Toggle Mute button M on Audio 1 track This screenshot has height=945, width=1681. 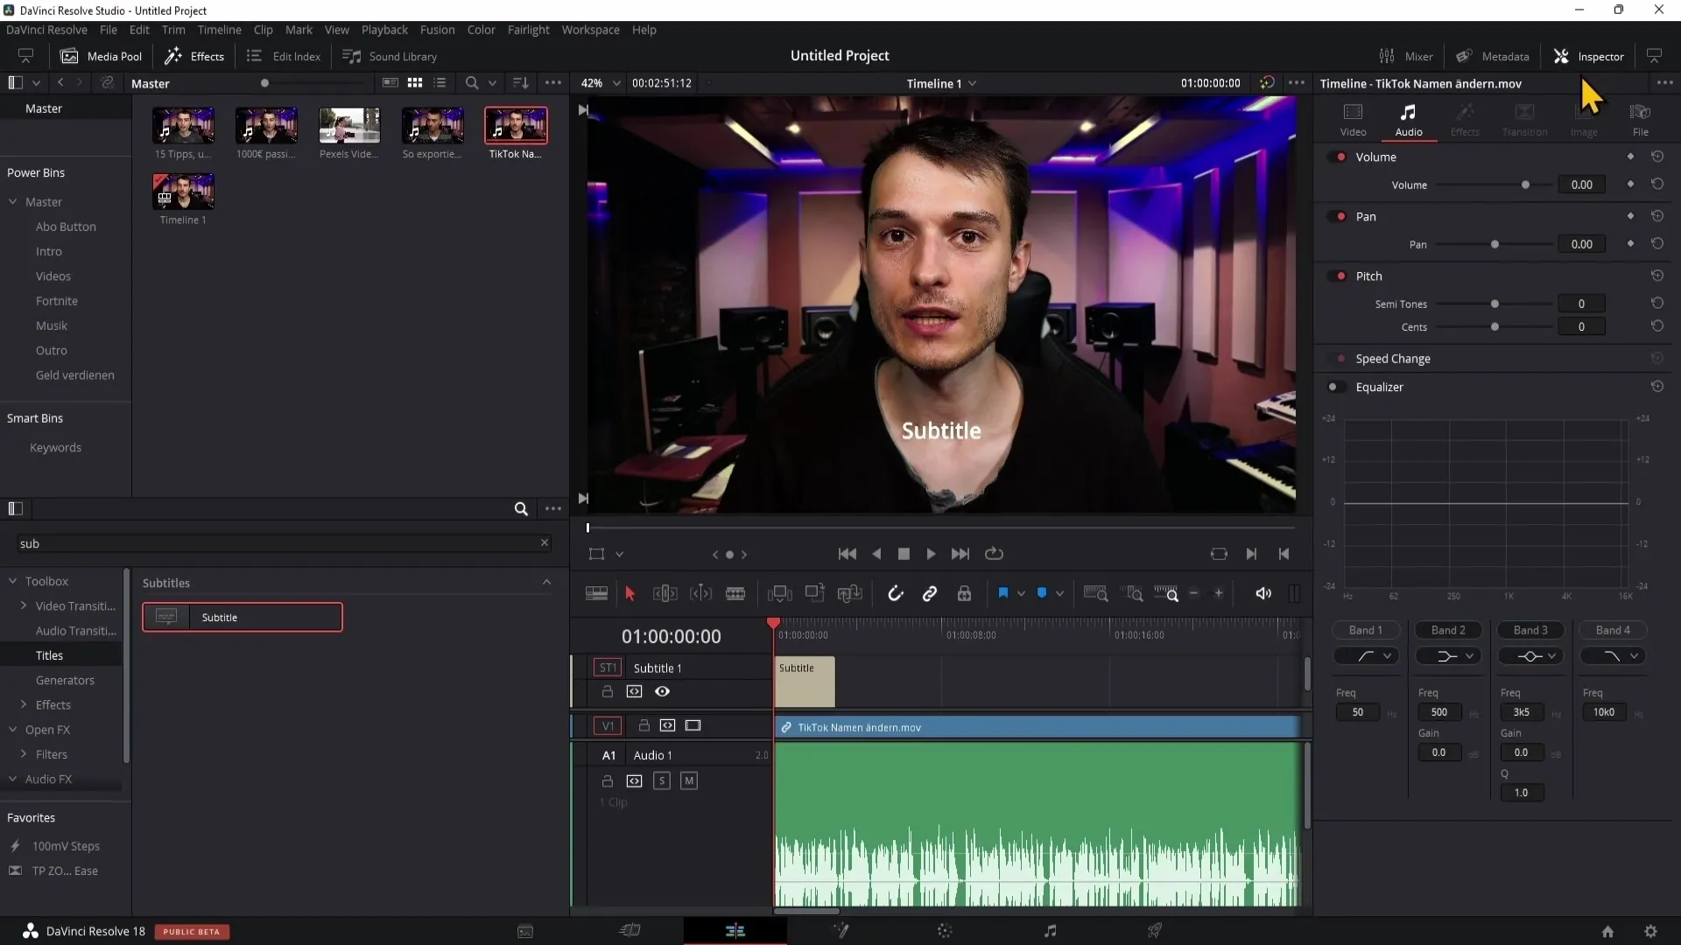(x=688, y=780)
